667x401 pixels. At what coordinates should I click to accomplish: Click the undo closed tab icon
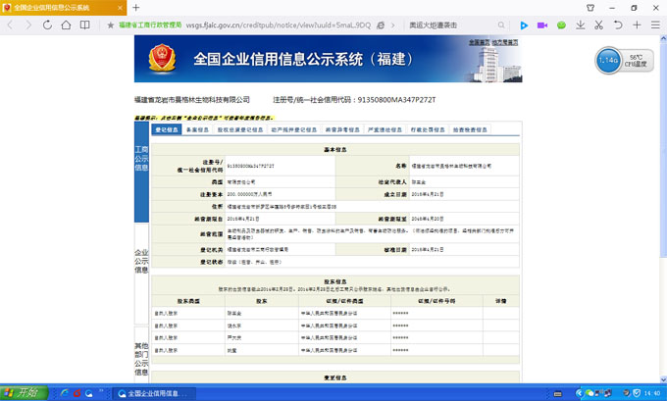tap(618, 25)
